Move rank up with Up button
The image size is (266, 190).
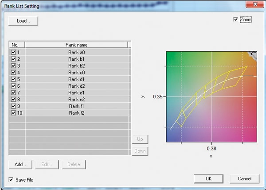click(x=140, y=139)
